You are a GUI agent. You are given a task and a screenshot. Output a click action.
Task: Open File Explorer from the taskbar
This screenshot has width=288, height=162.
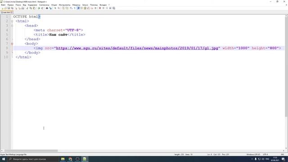click(63, 159)
